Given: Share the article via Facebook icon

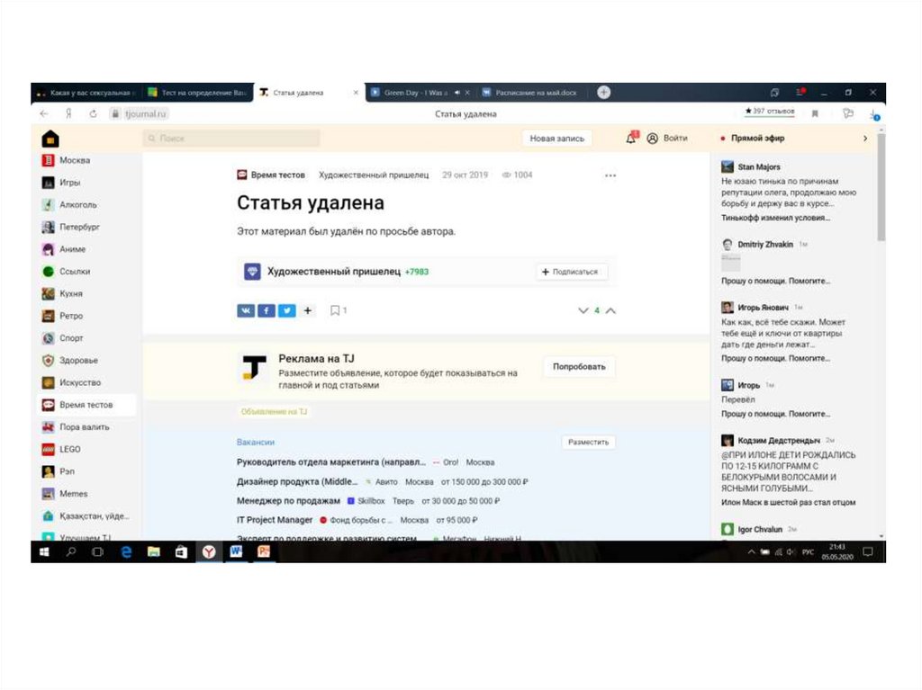Looking at the screenshot, I should pyautogui.click(x=267, y=310).
